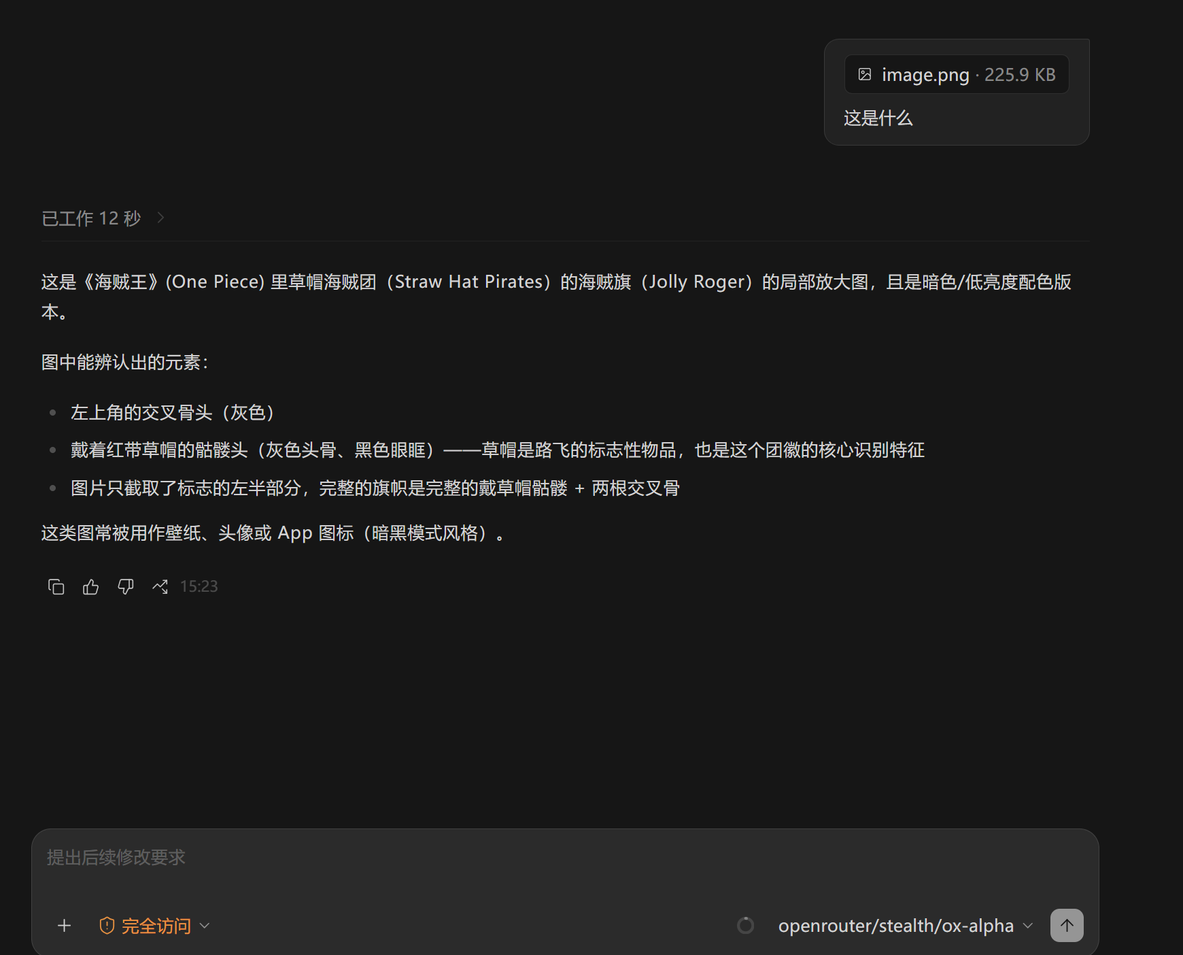Click the user message "这是什么"

click(x=878, y=118)
